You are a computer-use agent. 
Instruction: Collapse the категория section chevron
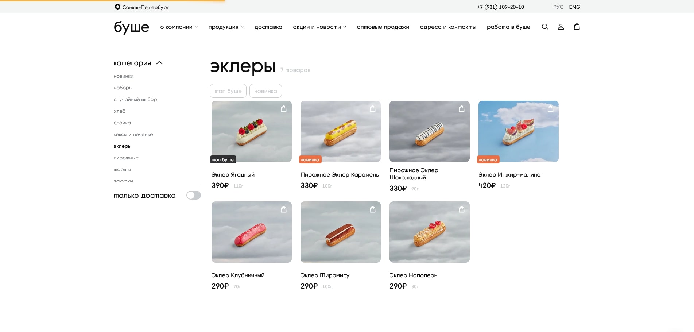(159, 63)
